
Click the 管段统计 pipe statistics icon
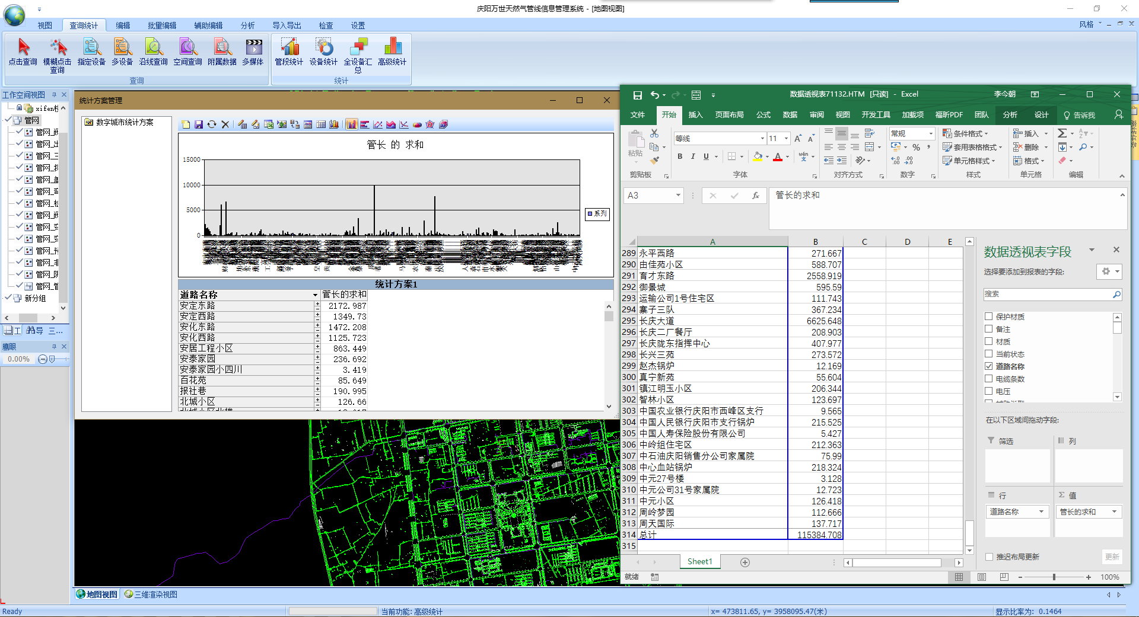pyautogui.click(x=289, y=52)
